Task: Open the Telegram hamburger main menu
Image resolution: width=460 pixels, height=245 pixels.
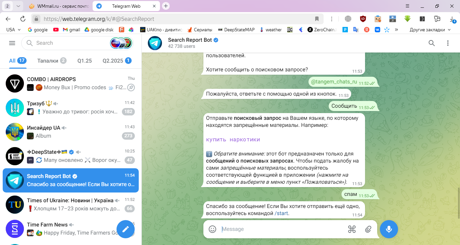Action: (12, 43)
